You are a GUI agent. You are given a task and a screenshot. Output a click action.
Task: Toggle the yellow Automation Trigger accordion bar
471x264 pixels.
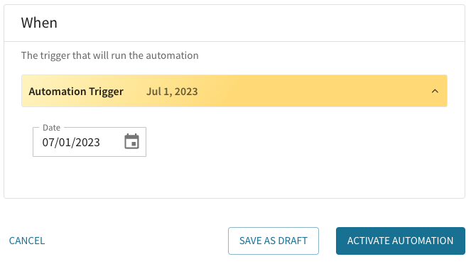(x=234, y=91)
